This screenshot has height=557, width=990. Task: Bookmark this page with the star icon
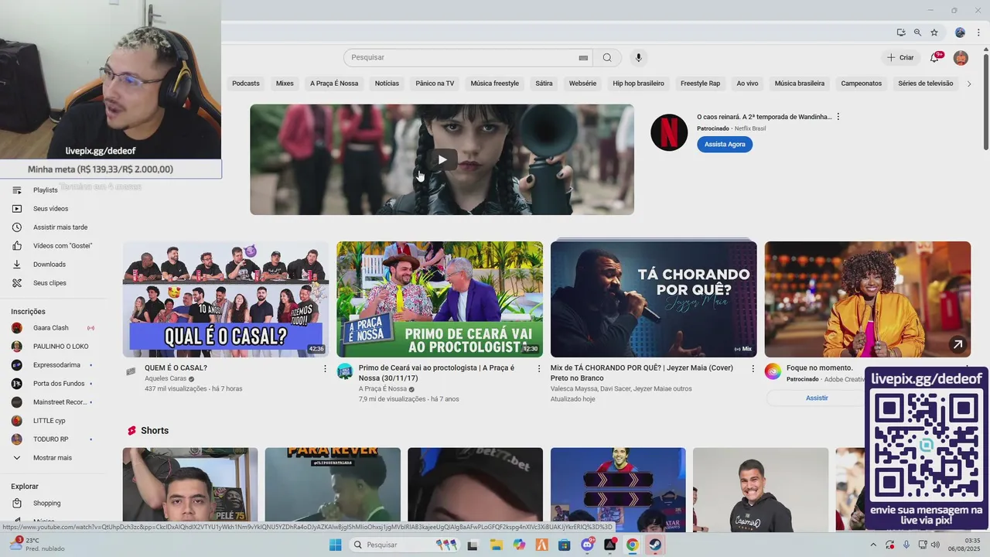click(x=934, y=32)
